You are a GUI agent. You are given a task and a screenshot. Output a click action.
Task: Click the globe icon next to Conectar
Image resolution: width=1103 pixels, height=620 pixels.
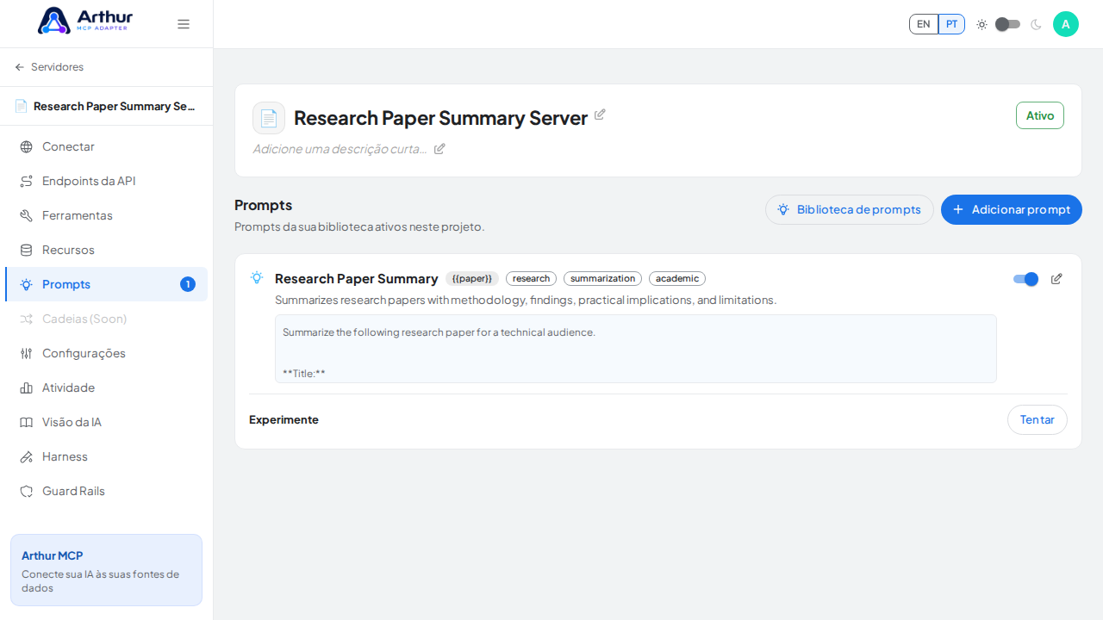tap(27, 146)
